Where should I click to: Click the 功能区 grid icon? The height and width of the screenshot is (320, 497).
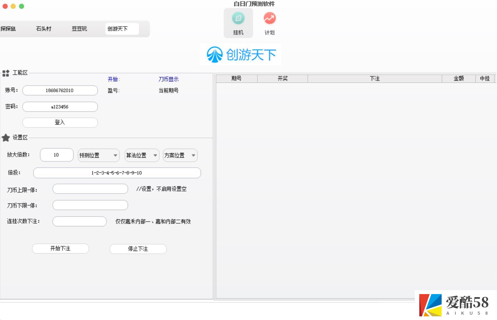click(x=6, y=73)
